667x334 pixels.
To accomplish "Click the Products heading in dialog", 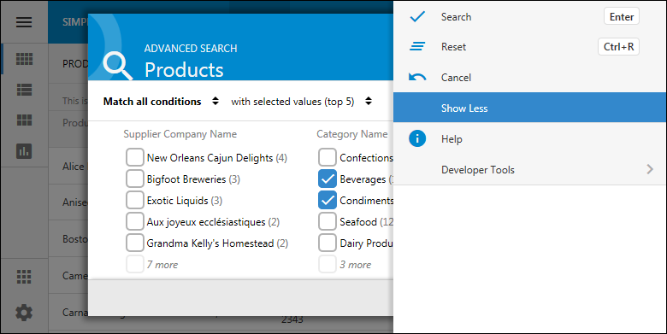I will pyautogui.click(x=184, y=70).
